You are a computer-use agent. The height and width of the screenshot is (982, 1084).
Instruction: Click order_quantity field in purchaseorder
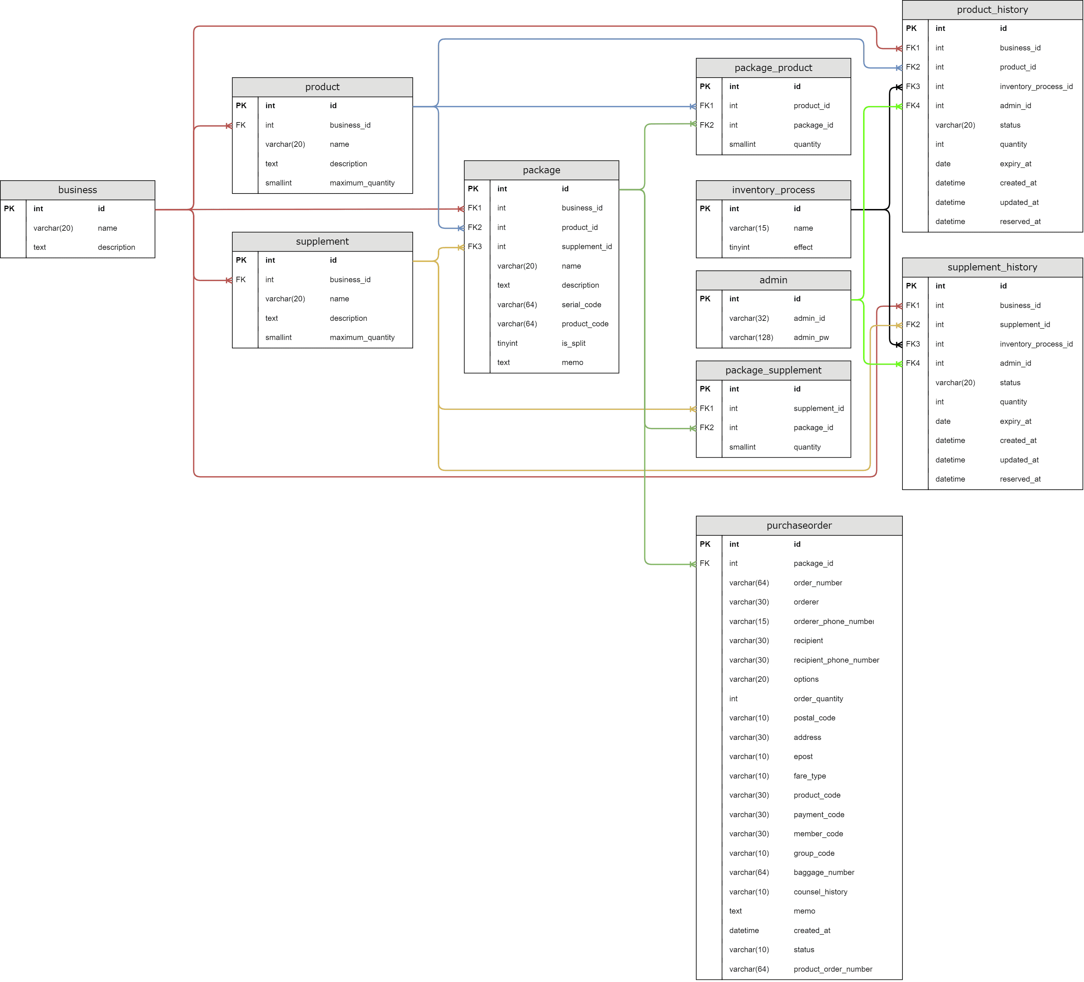(818, 699)
